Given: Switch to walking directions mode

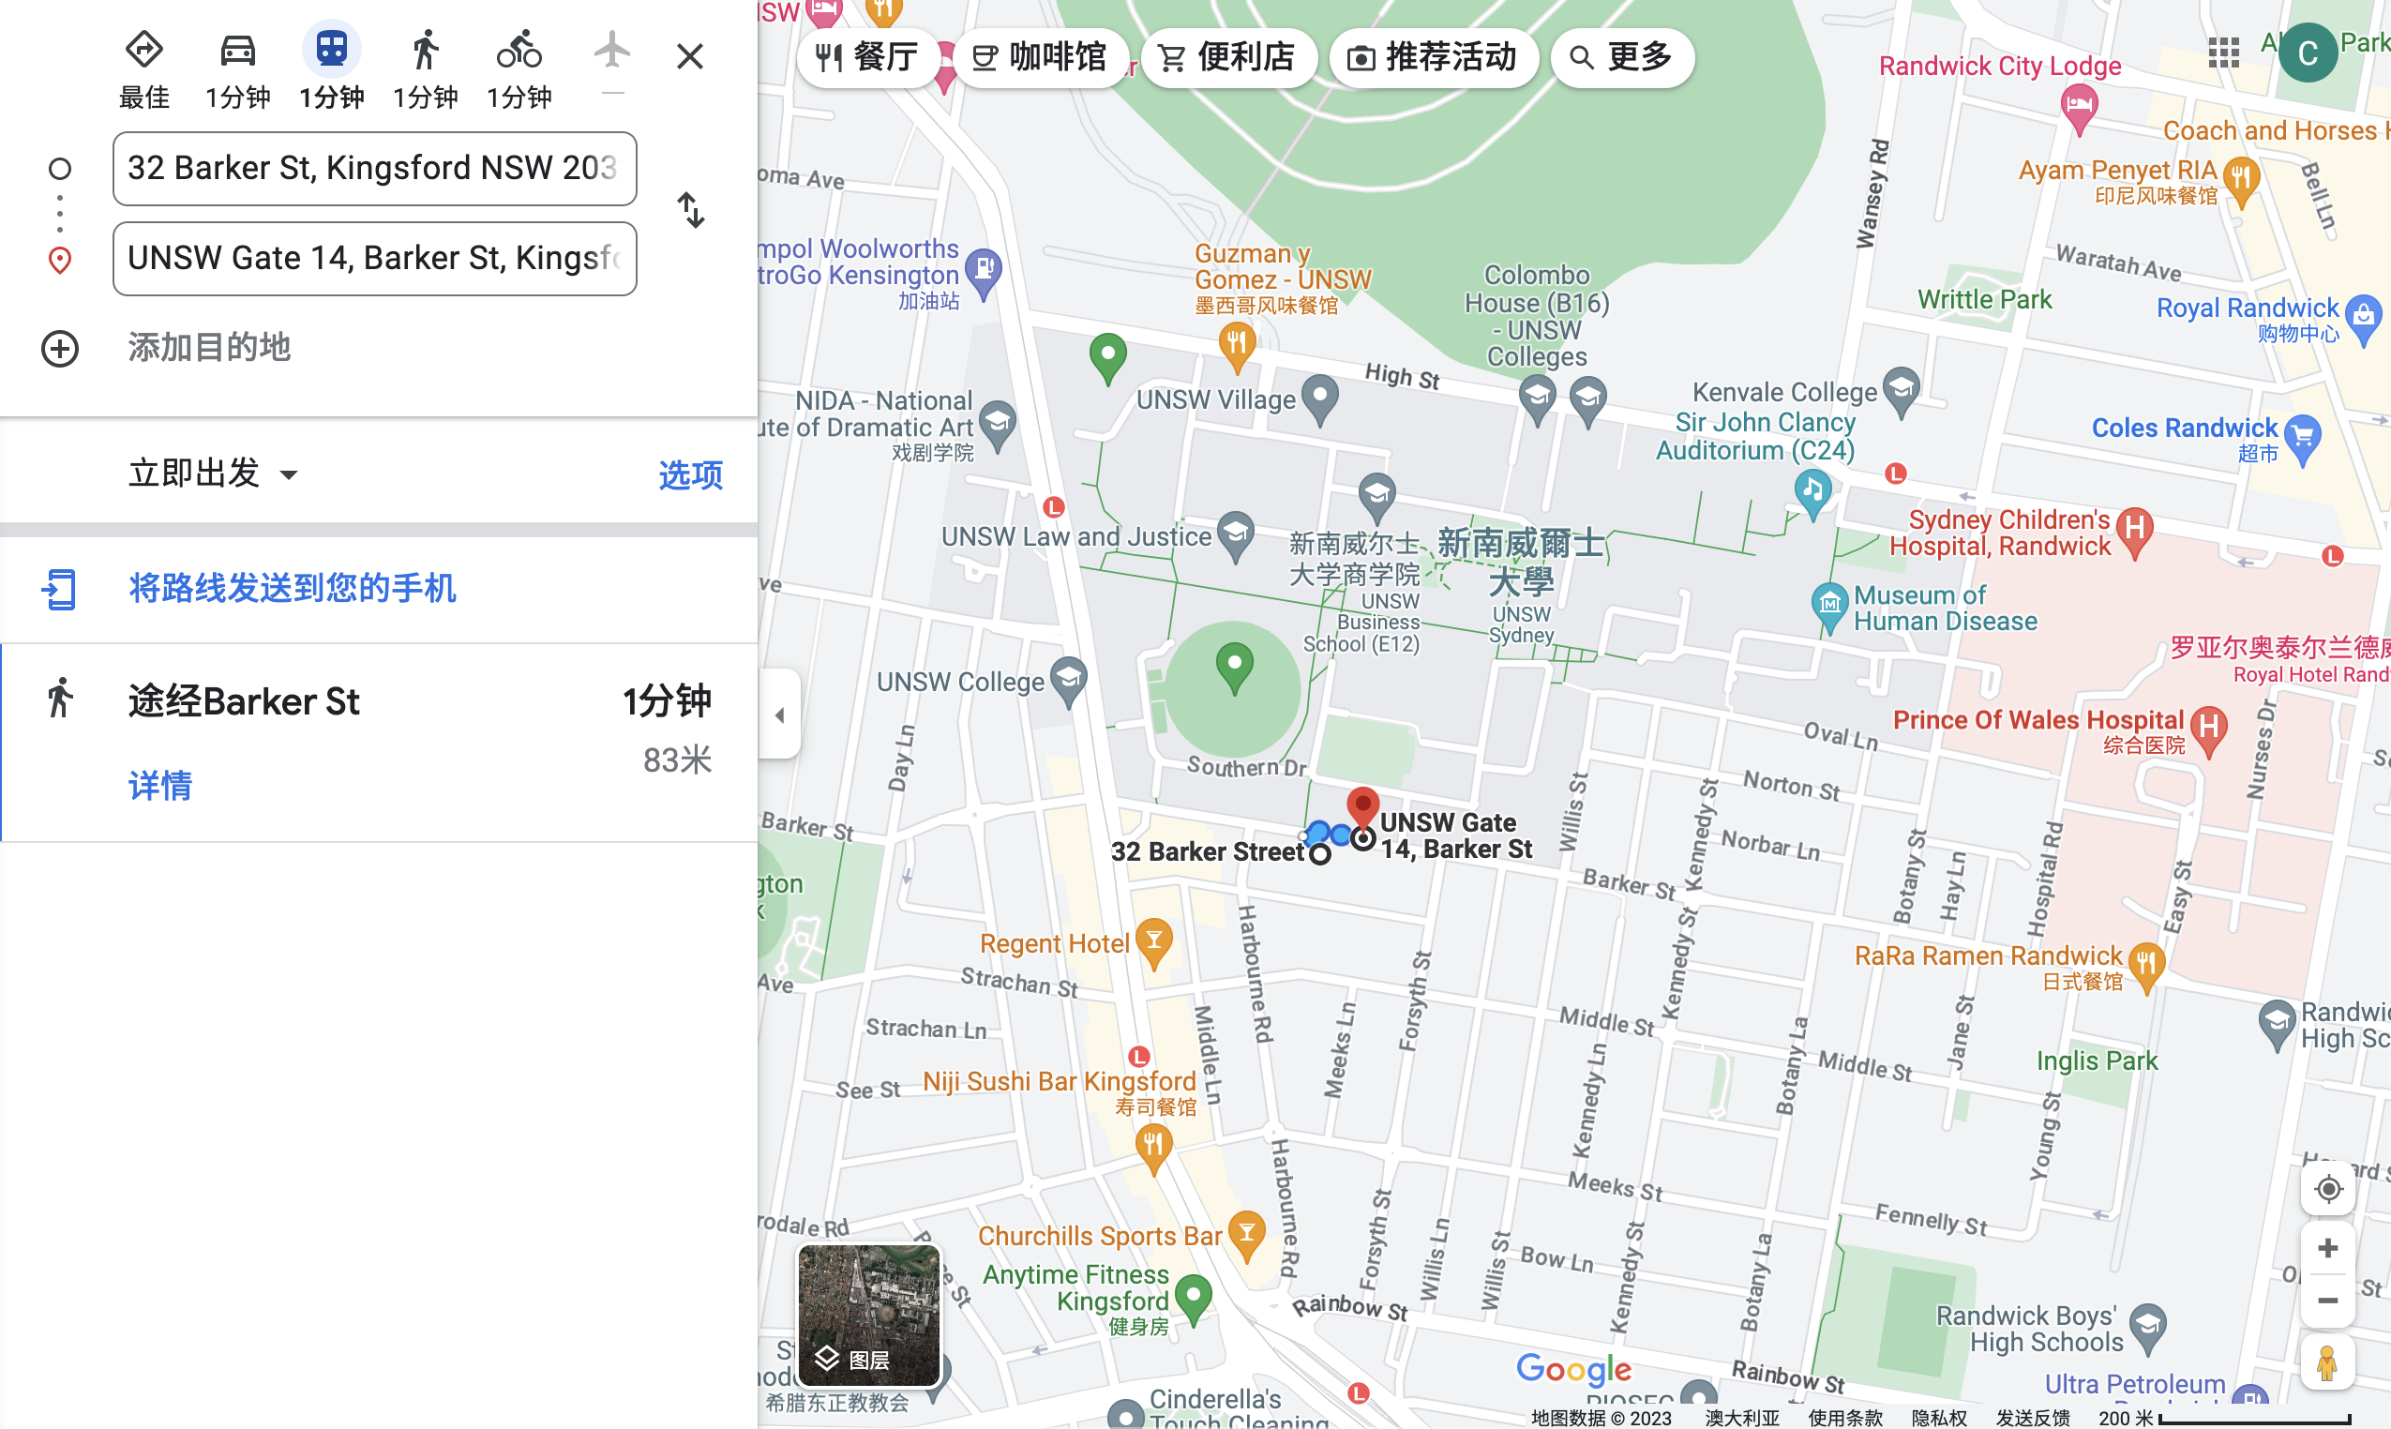Looking at the screenshot, I should coord(425,49).
